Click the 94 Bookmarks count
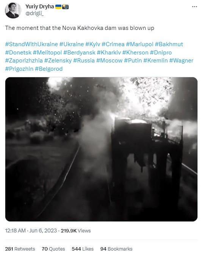 point(116,249)
